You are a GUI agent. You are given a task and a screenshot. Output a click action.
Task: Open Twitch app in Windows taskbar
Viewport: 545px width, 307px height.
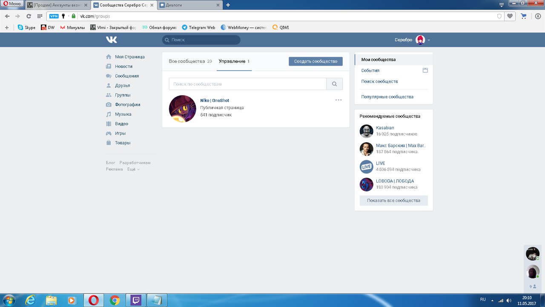click(x=137, y=300)
